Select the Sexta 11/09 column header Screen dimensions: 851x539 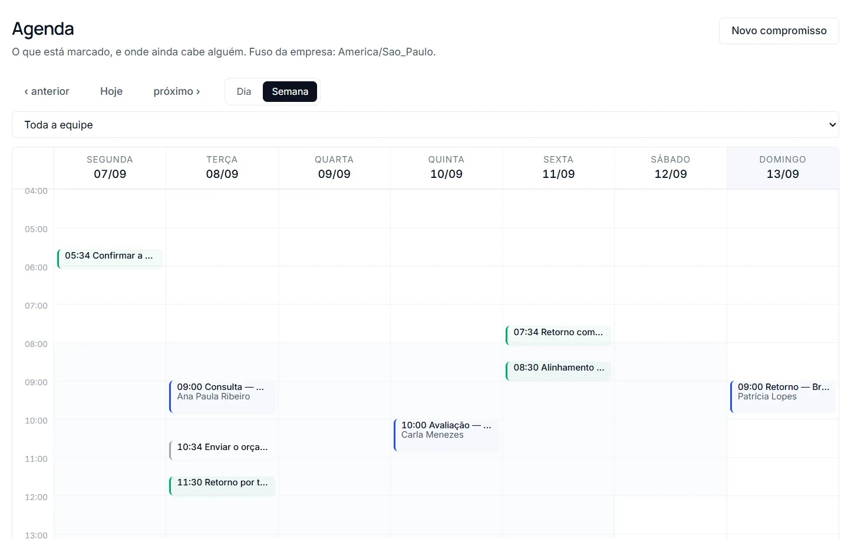coord(558,168)
